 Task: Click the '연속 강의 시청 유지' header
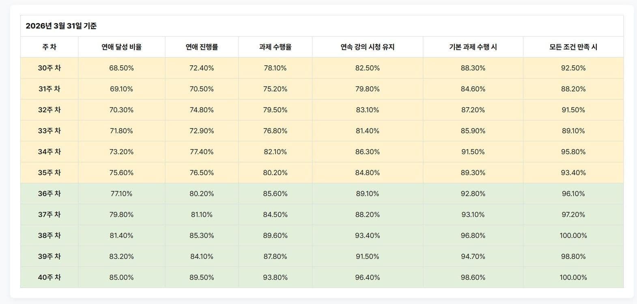pyautogui.click(x=368, y=47)
